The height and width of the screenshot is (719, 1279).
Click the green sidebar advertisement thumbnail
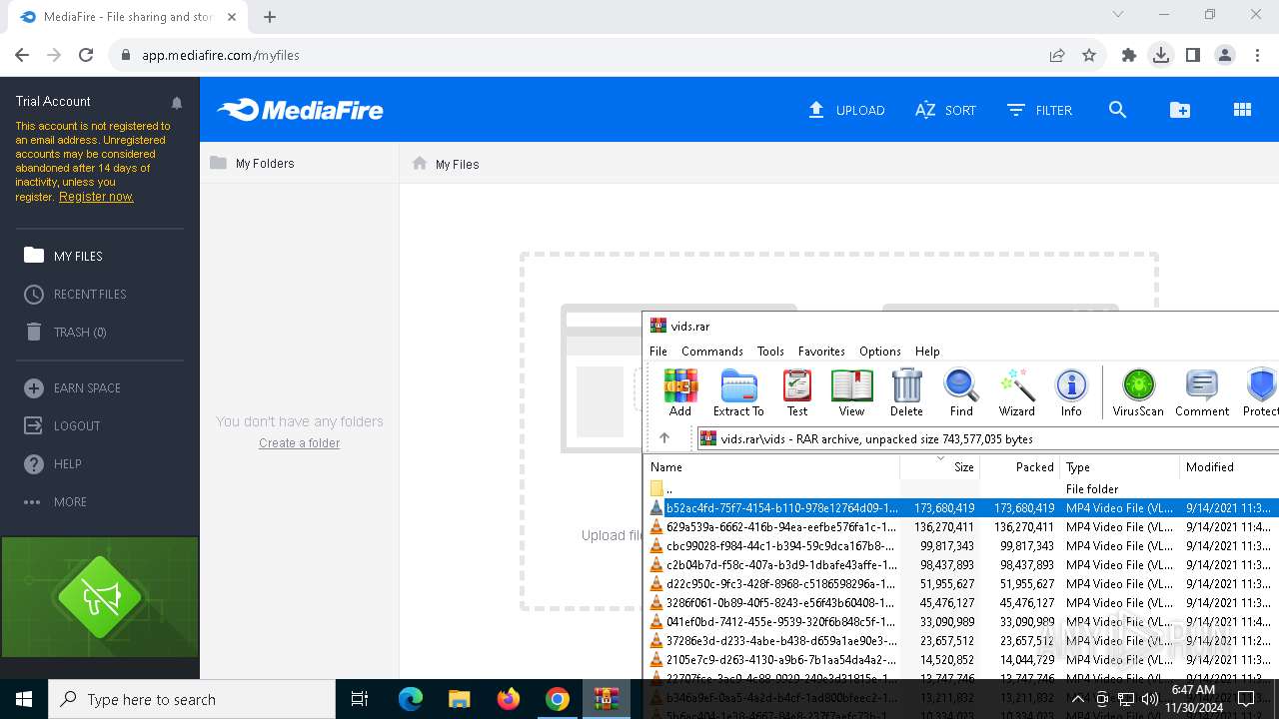click(100, 597)
